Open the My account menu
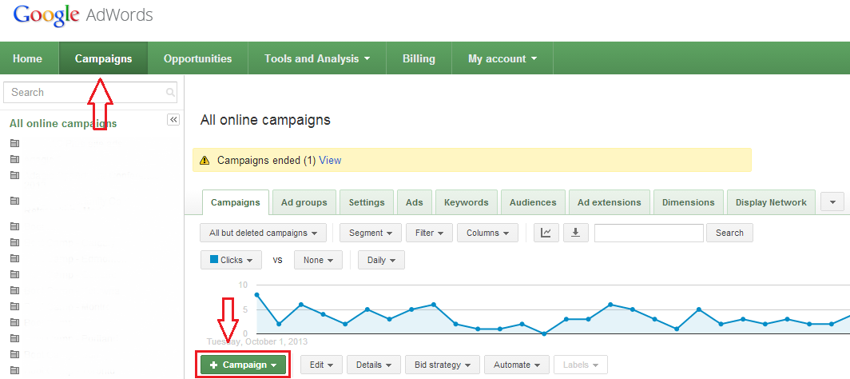This screenshot has width=850, height=379. 502,58
